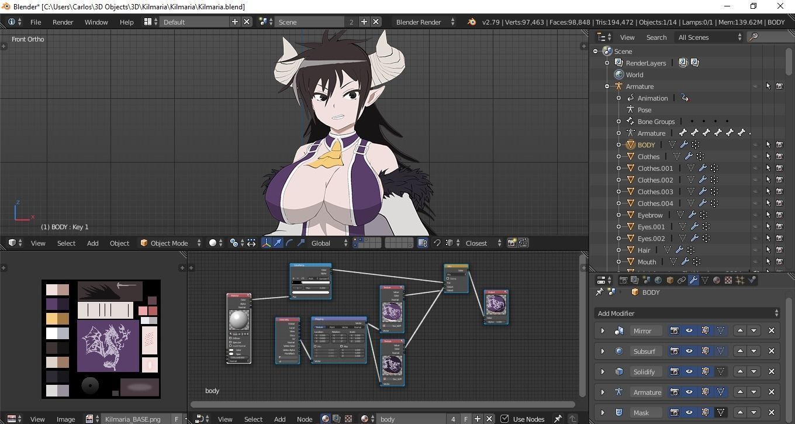
Task: Toggle selectability of Armature in outliner
Action: point(768,86)
